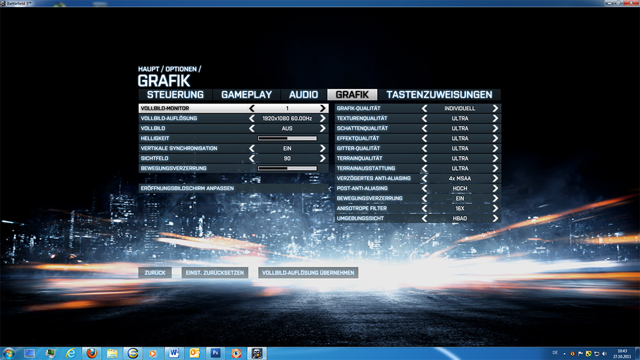Screen dimensions: 640x360
Task: Toggle Vertikale Synchronisation with left arrow
Action: click(x=252, y=148)
